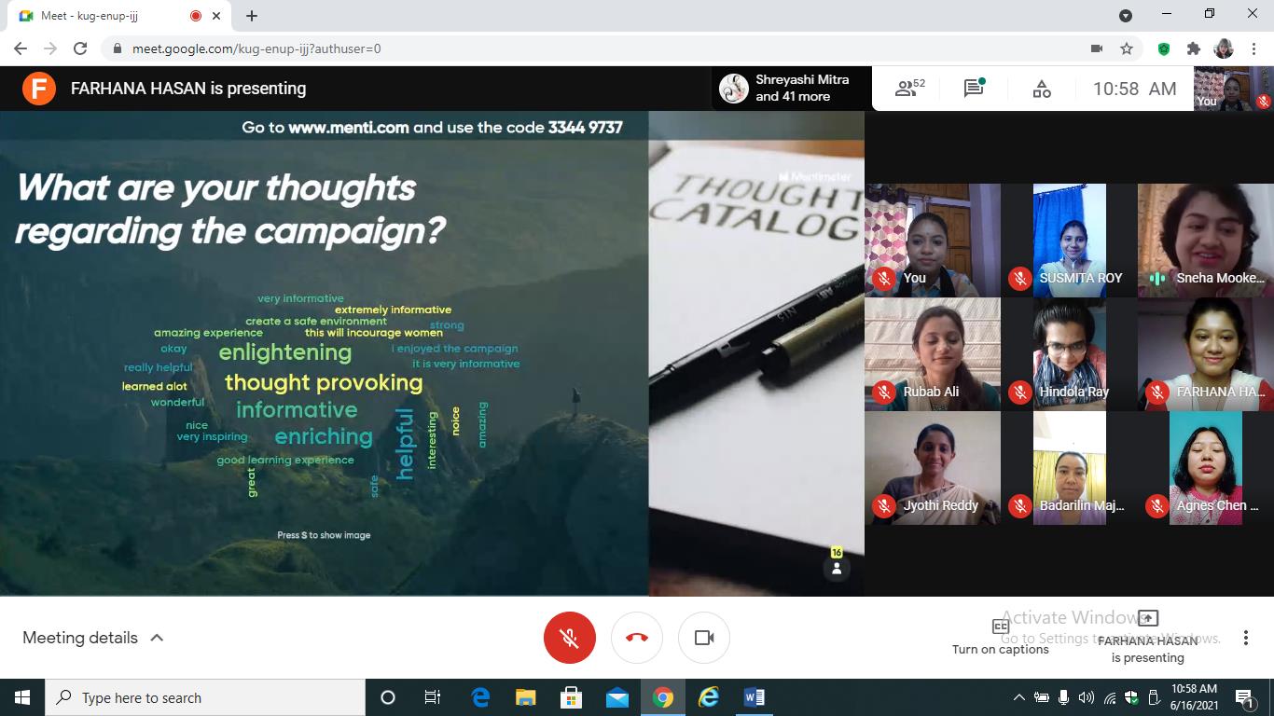Open the chat messages icon
This screenshot has width=1274, height=716.
click(975, 89)
